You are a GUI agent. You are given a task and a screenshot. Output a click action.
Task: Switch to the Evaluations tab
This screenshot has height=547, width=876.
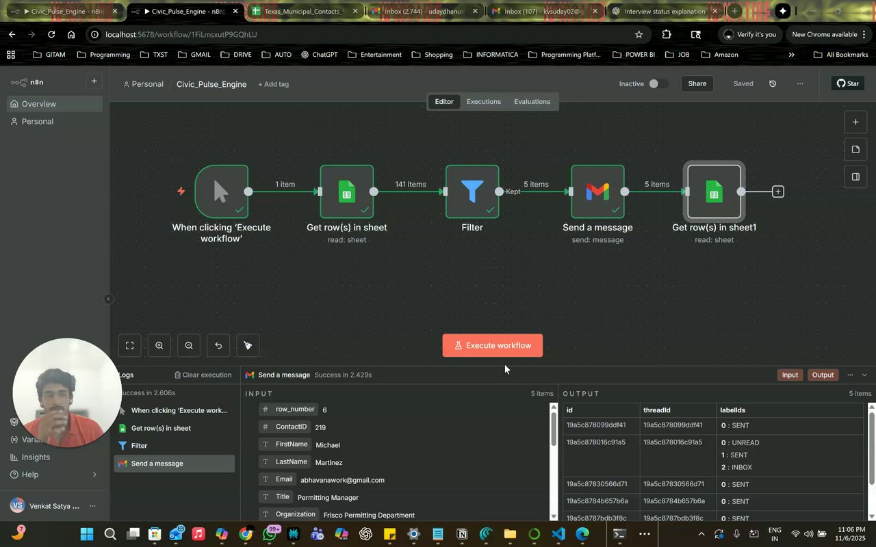pos(532,101)
